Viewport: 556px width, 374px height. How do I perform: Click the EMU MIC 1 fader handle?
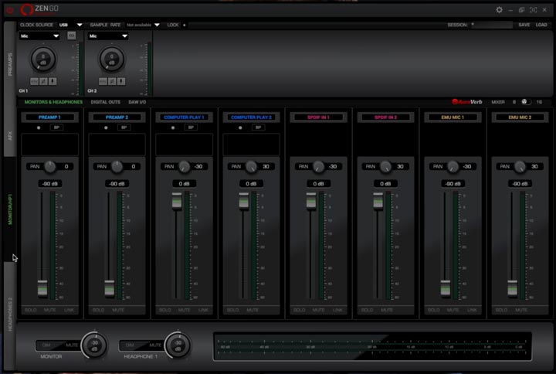(446, 287)
